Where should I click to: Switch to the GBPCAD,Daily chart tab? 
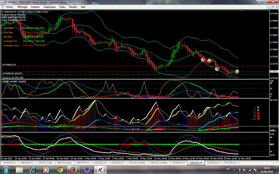64,162
